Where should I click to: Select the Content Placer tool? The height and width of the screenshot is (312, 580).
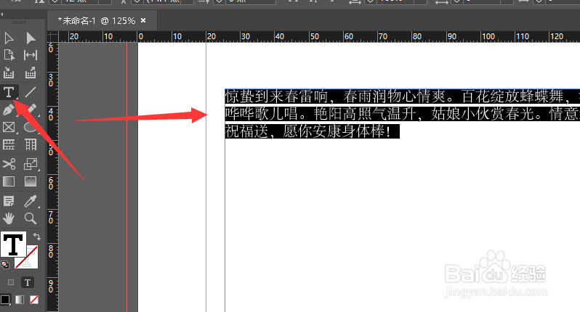click(x=31, y=73)
